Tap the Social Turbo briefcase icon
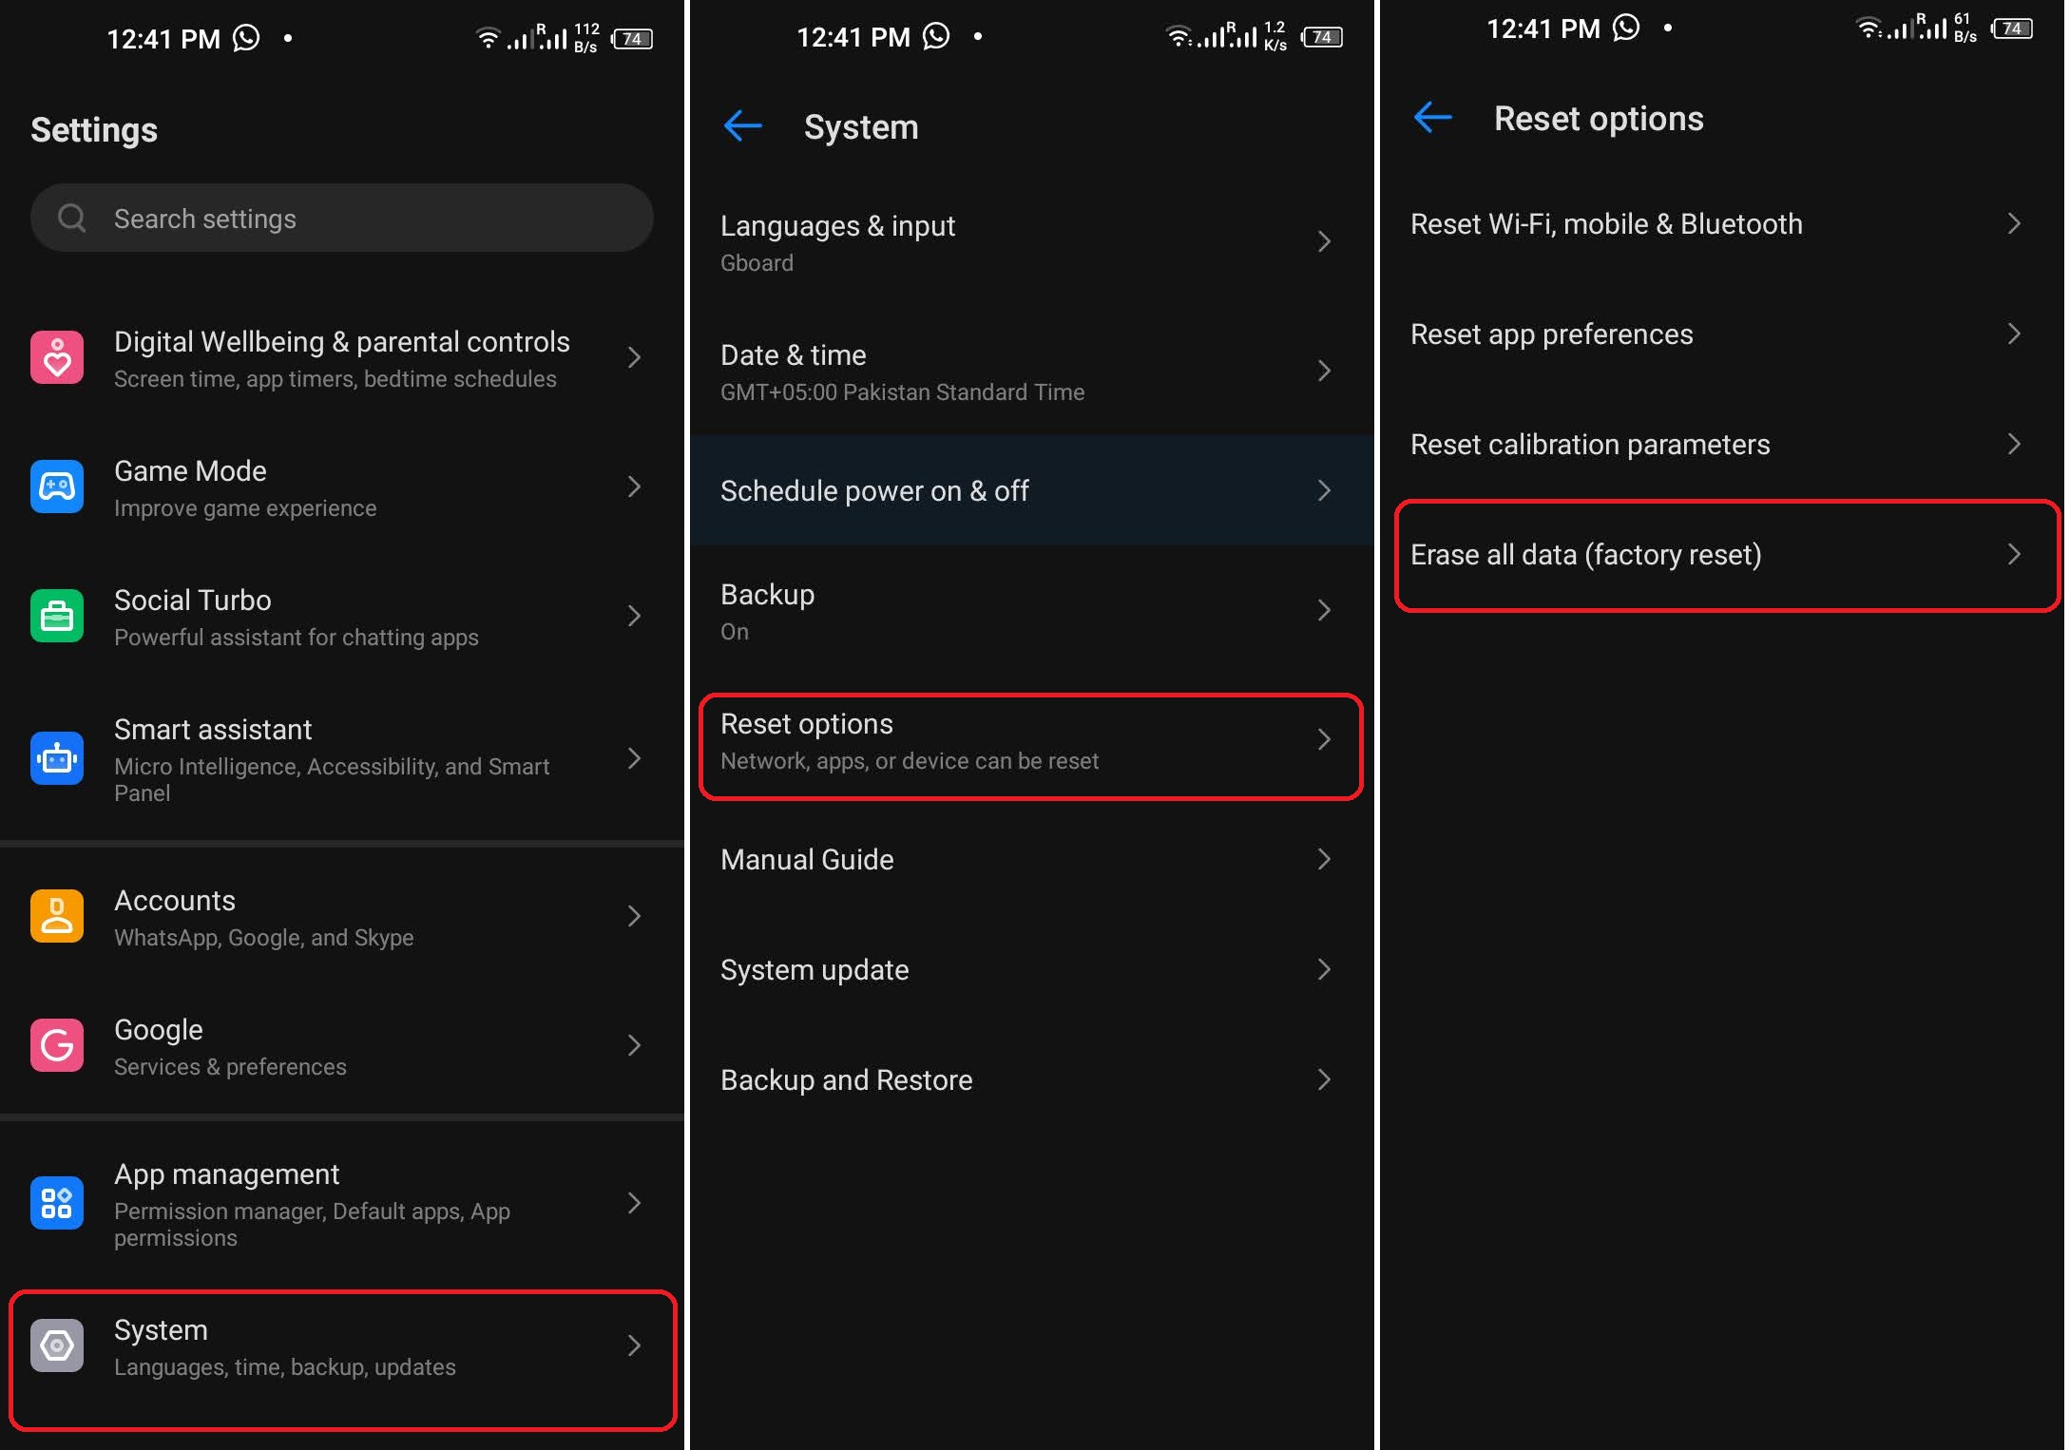The height and width of the screenshot is (1450, 2070). click(x=57, y=616)
